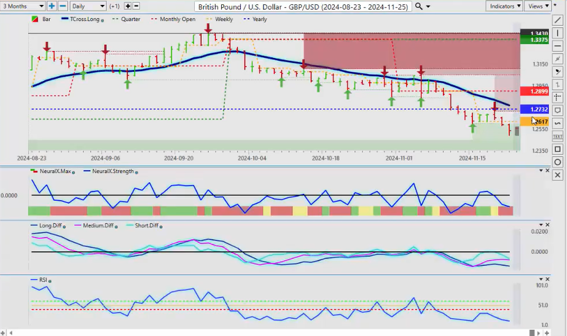
Task: Select the horizontal line drawing tool
Action: point(558,45)
